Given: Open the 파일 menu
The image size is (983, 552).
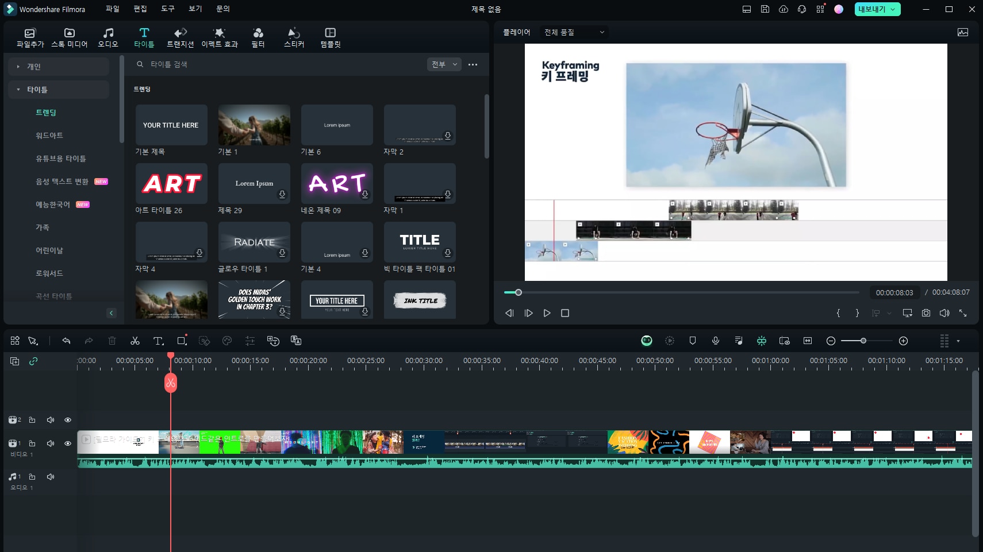Looking at the screenshot, I should (x=113, y=9).
